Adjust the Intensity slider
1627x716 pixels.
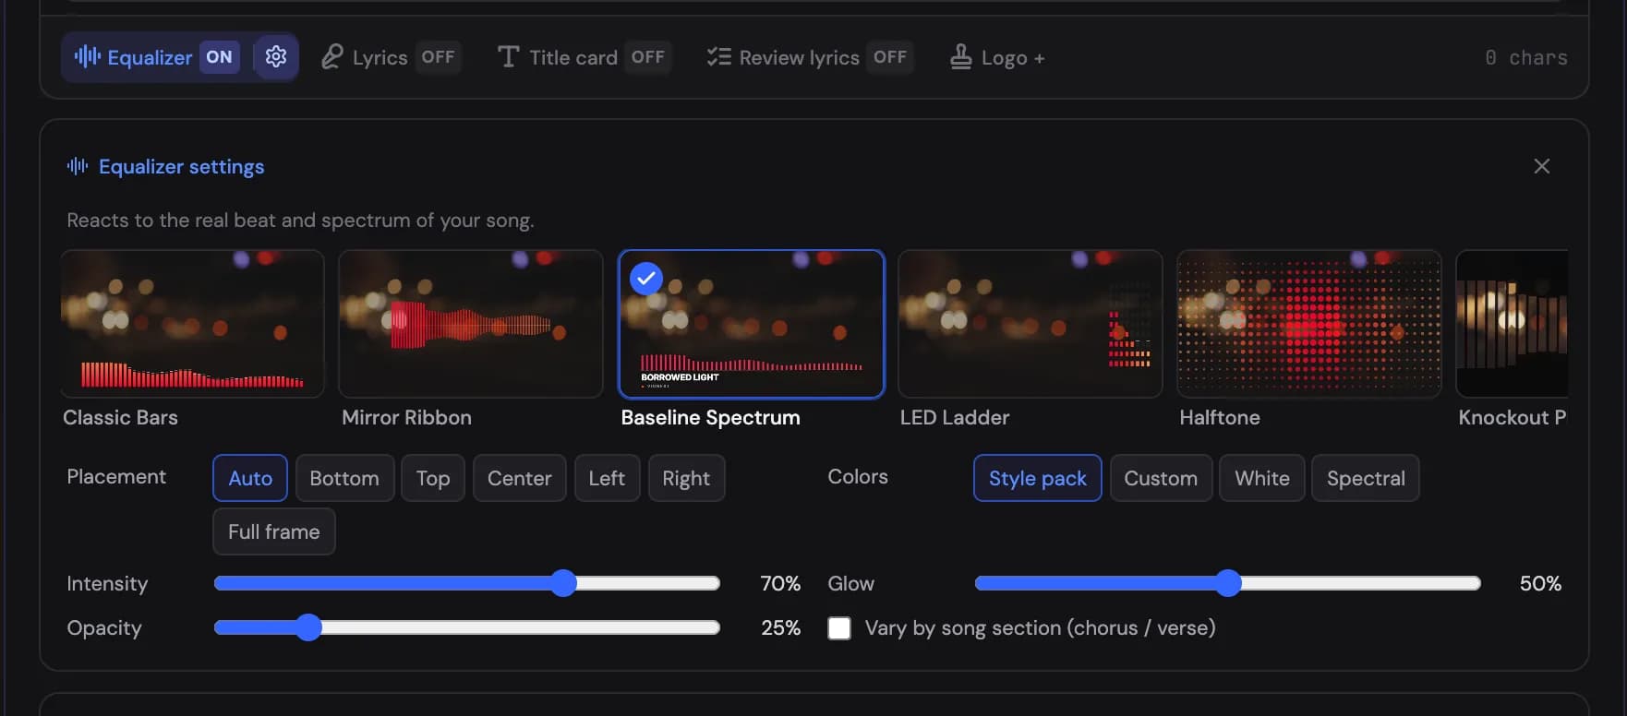[467, 583]
